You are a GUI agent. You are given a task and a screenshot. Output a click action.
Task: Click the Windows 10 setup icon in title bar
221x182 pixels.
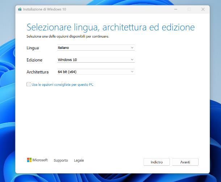tap(20, 9)
